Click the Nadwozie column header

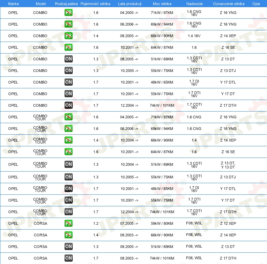coord(195,4)
